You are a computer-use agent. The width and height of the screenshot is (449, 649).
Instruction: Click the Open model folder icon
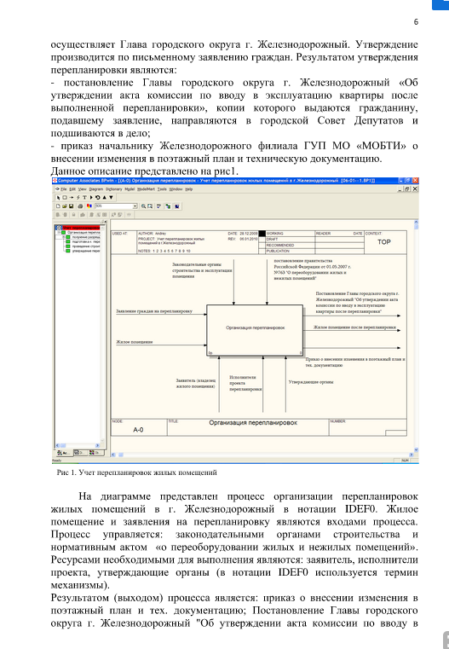(65, 206)
